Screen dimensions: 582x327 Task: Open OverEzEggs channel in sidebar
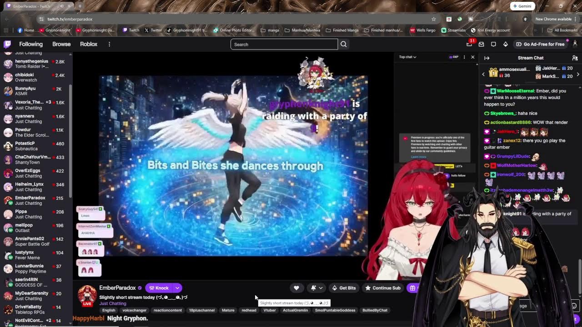[35, 173]
